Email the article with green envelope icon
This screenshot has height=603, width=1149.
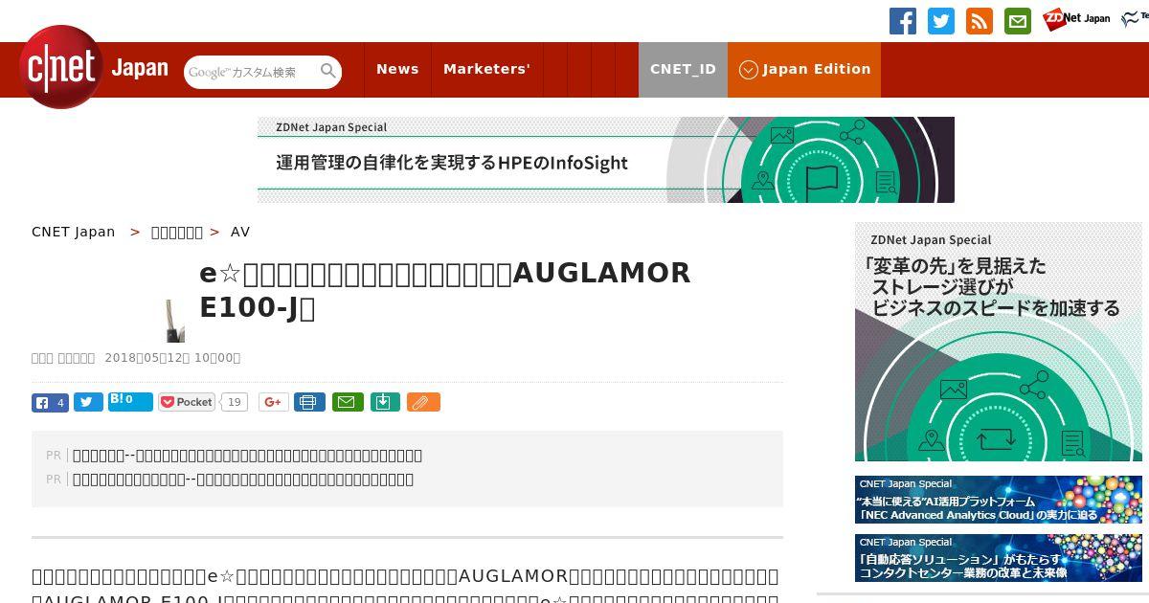pyautogui.click(x=348, y=402)
